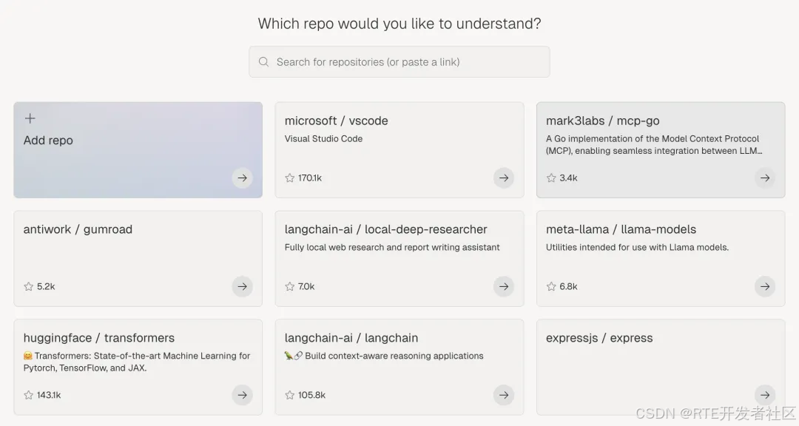Viewport: 799px width, 426px height.
Task: Click the Add repo label
Action: point(48,141)
